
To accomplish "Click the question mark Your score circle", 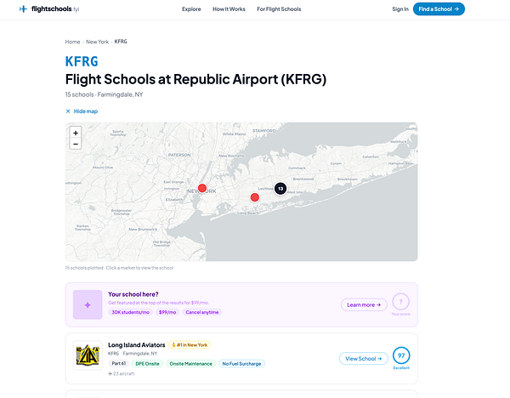I will [400, 302].
